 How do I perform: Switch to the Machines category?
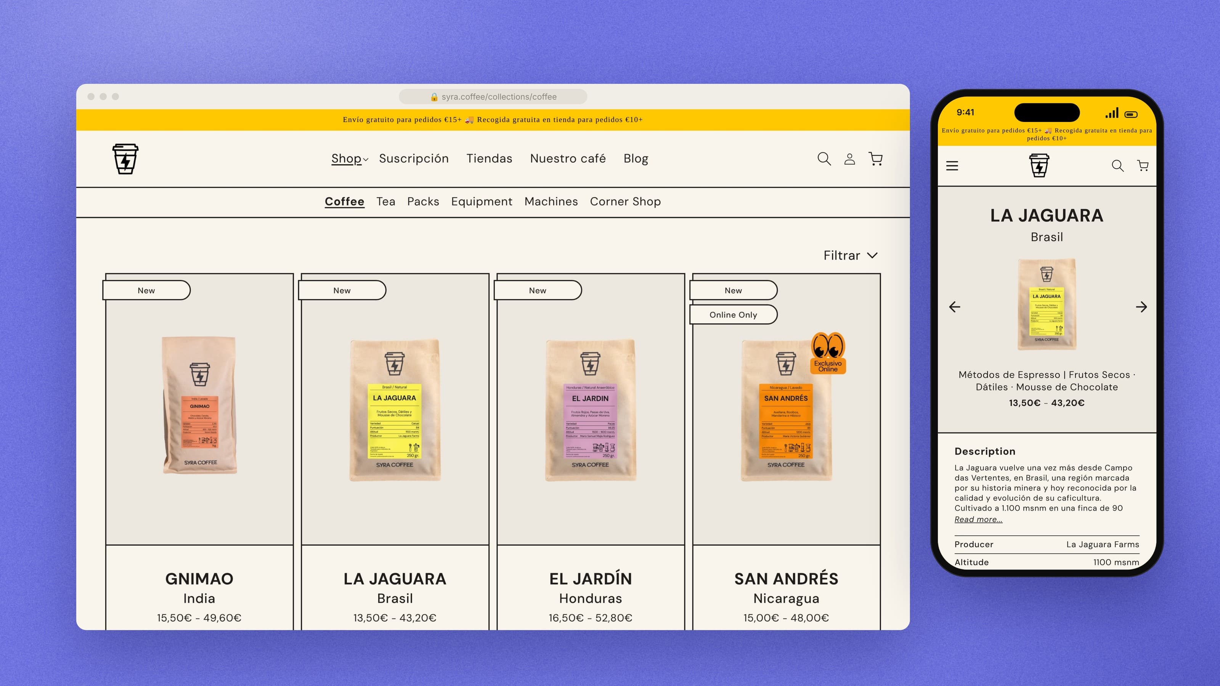click(x=551, y=202)
